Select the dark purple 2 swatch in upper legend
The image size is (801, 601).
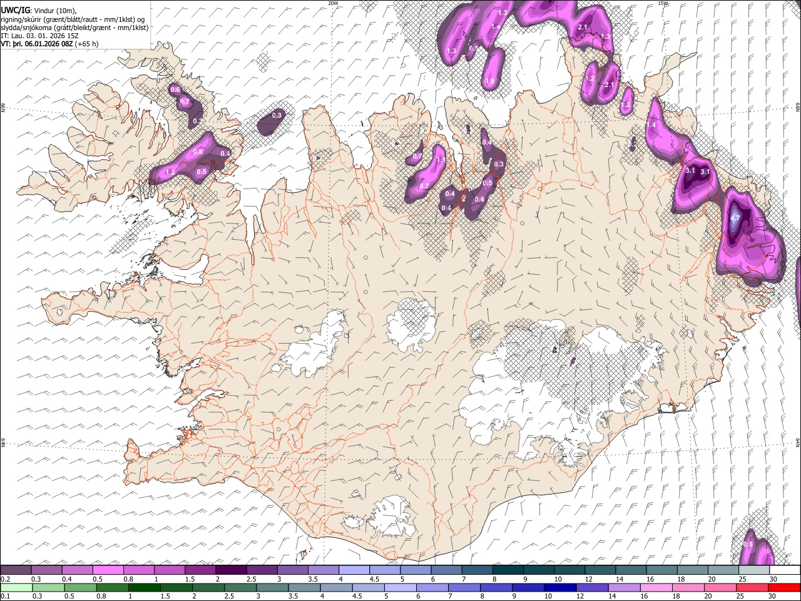tap(231, 570)
